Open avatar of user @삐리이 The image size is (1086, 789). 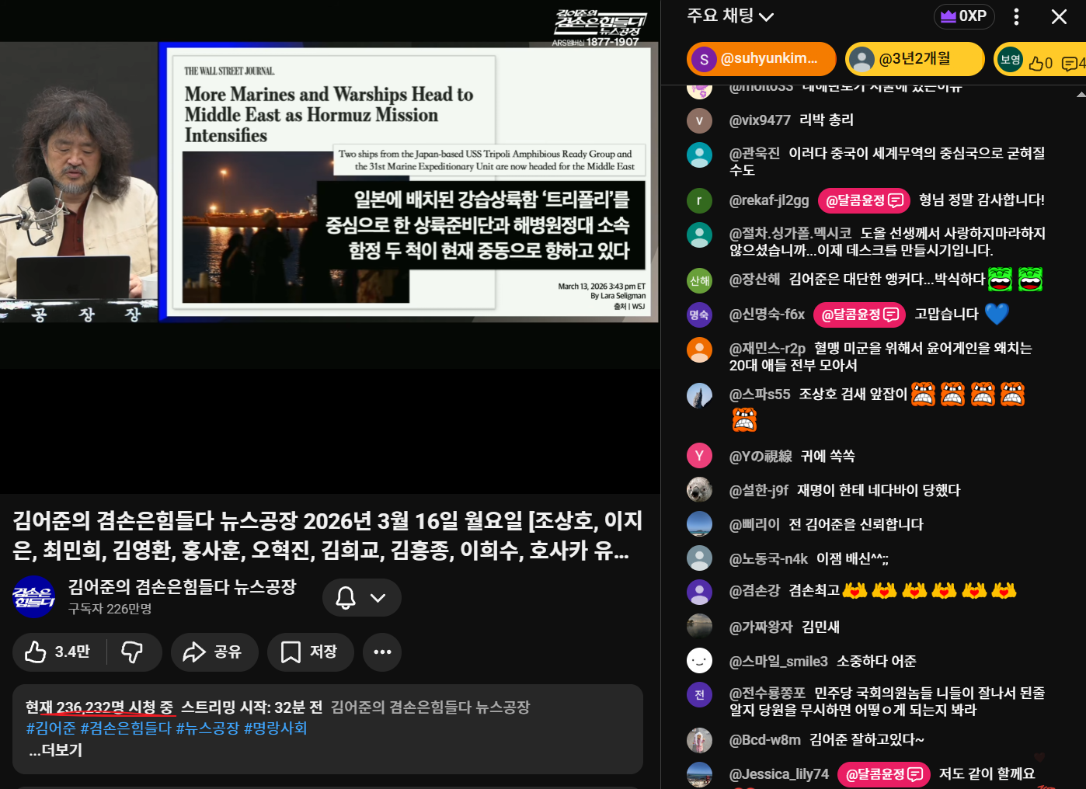point(699,524)
